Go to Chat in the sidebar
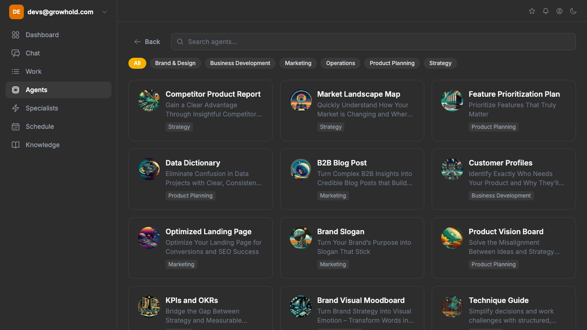Screen dimensions: 587x330 click(x=33, y=53)
